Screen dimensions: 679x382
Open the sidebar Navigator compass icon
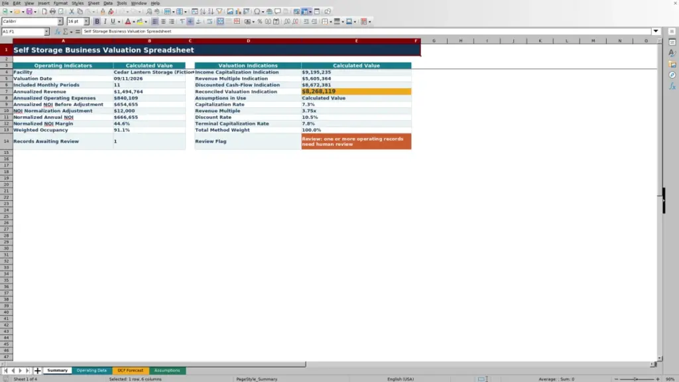(672, 76)
